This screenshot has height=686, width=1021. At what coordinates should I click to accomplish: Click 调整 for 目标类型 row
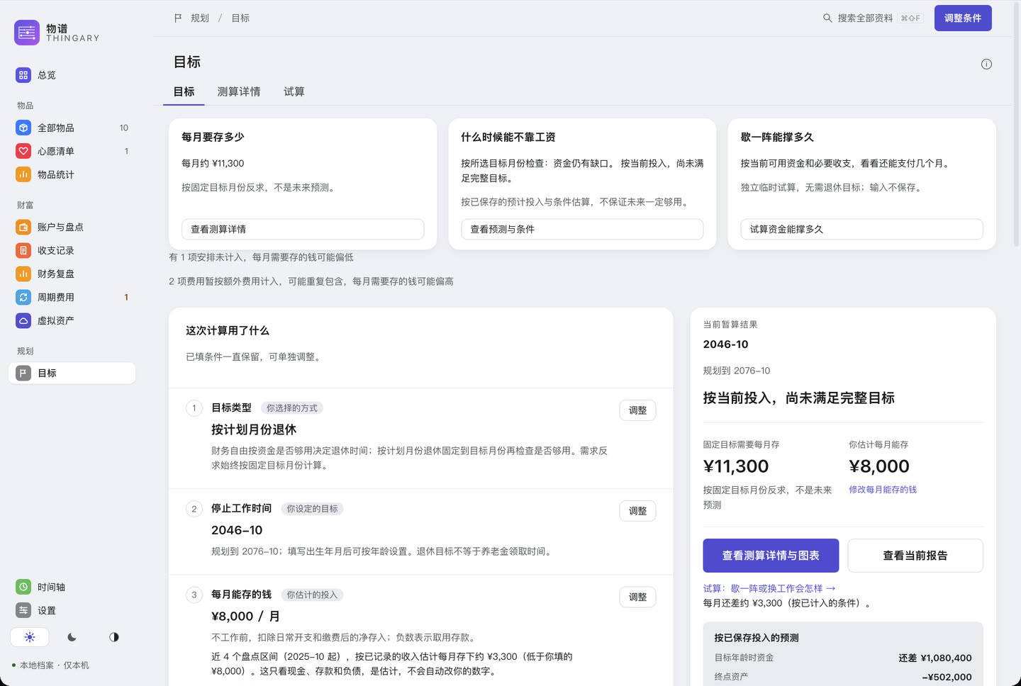coord(637,410)
